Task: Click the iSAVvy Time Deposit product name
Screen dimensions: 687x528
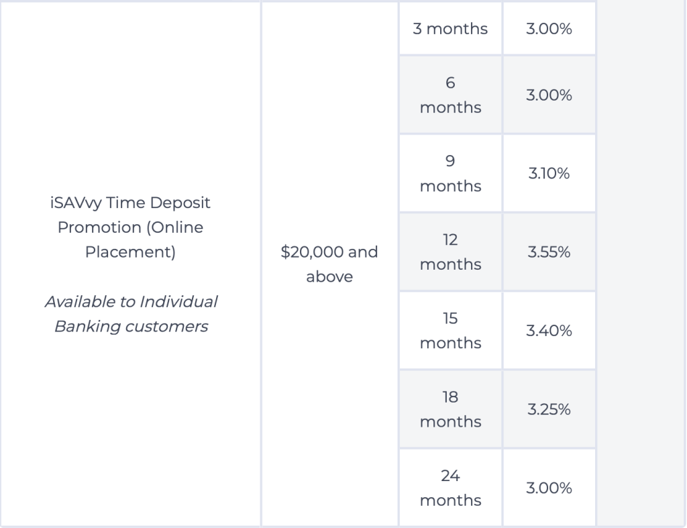Action: point(130,203)
